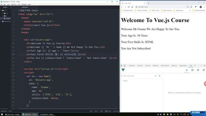The height and width of the screenshot is (116, 206).
Task: Open the View menu in Atom
Action: 9,4
